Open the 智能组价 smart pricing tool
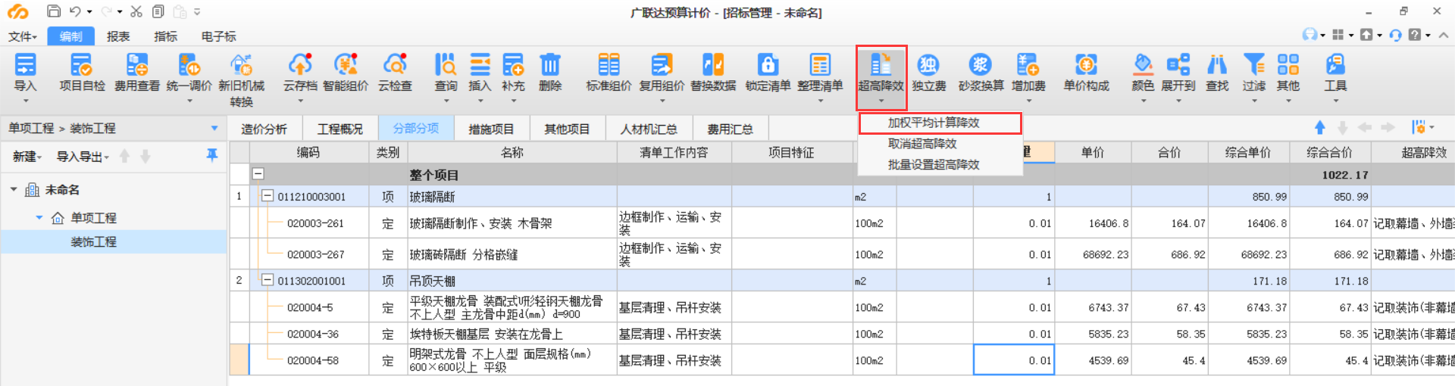Screen dimensions: 1455x386 (346, 66)
